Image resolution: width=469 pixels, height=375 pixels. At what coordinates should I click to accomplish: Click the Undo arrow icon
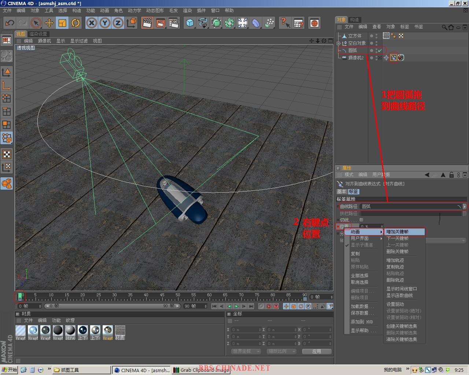pos(10,23)
